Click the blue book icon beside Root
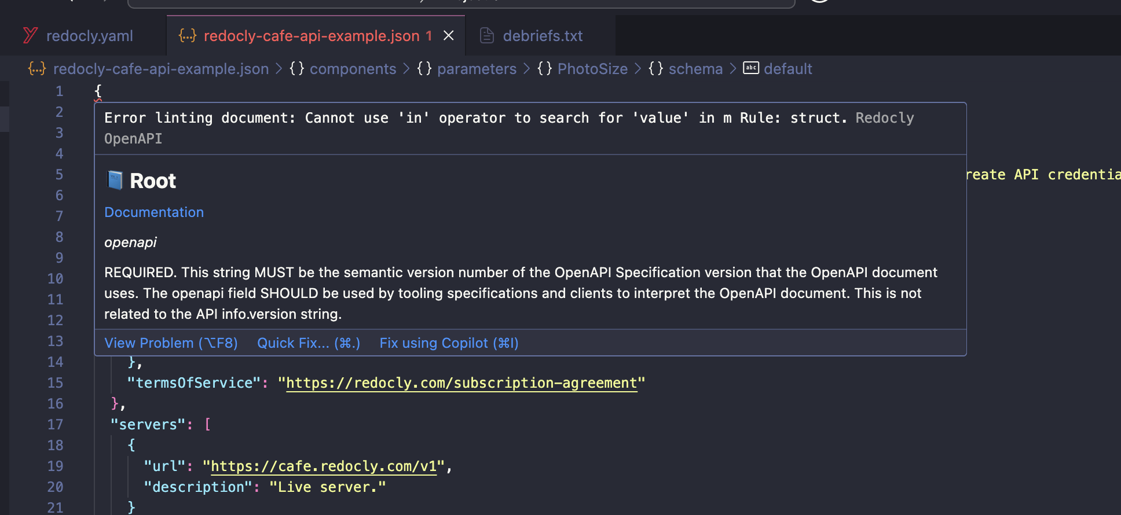Viewport: 1121px width, 515px height. [x=115, y=181]
